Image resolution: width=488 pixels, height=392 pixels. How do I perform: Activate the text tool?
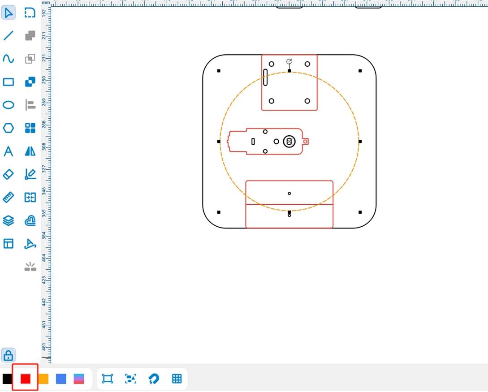tap(9, 151)
